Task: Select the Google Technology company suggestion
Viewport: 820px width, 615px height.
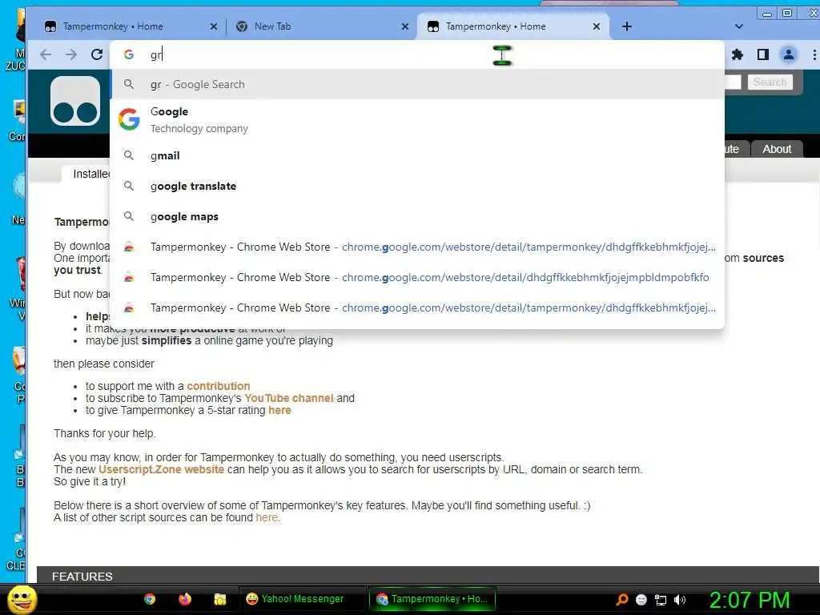Action: click(417, 120)
